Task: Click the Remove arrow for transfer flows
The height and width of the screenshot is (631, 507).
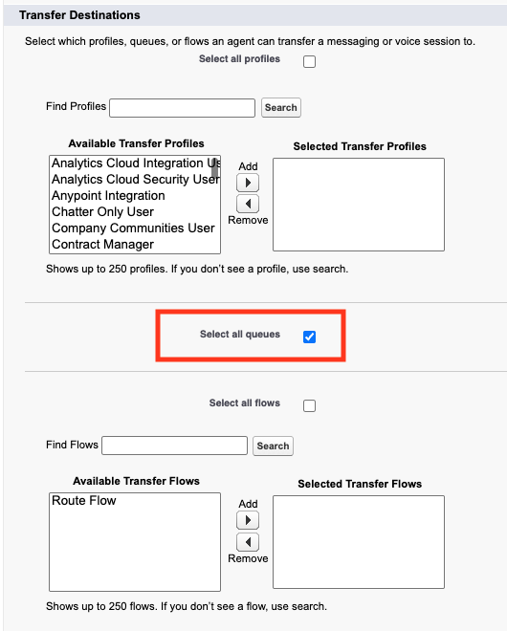Action: click(x=247, y=542)
